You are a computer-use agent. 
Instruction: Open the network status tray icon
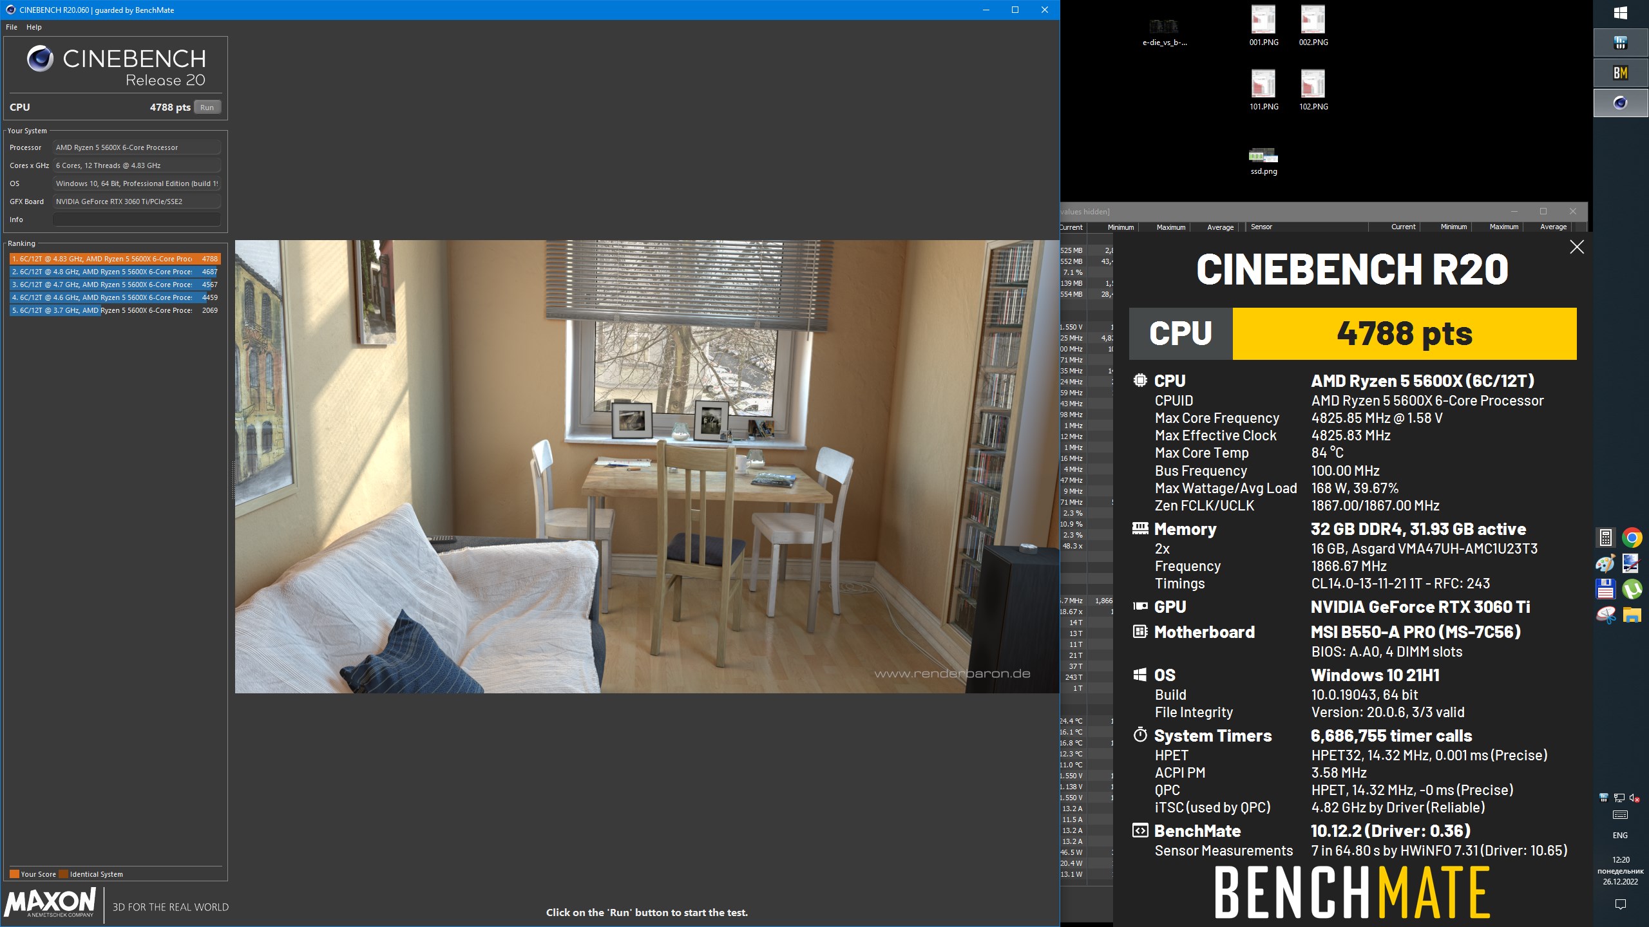(x=1619, y=798)
